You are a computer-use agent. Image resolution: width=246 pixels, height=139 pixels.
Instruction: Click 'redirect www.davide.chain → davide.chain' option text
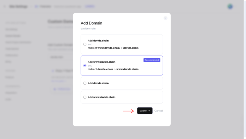tap(113, 48)
